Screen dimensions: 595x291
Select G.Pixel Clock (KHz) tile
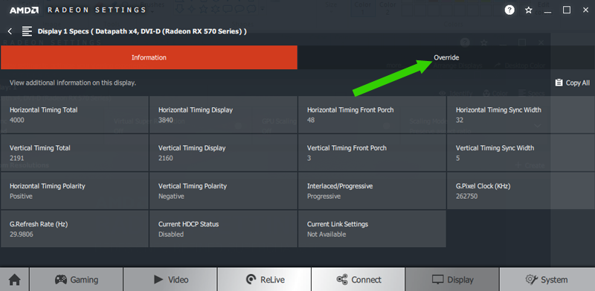521,191
